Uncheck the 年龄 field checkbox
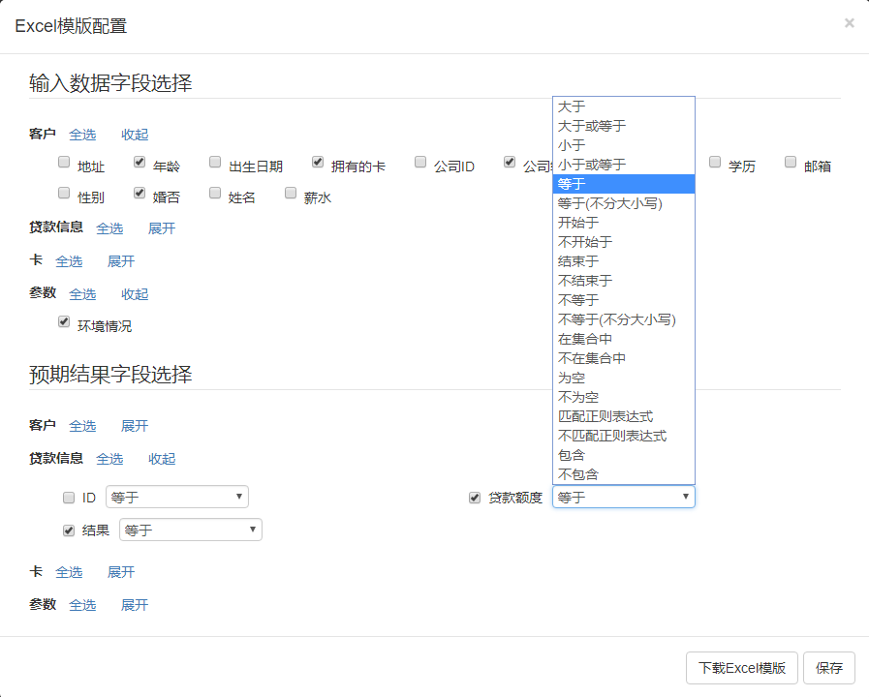Image resolution: width=869 pixels, height=697 pixels. point(140,163)
